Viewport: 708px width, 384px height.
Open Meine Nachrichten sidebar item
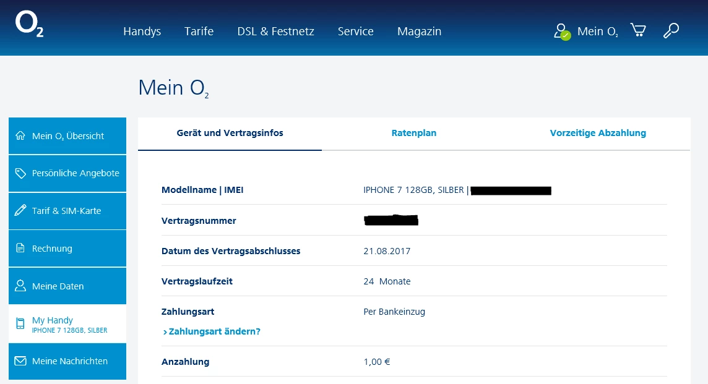click(x=67, y=362)
